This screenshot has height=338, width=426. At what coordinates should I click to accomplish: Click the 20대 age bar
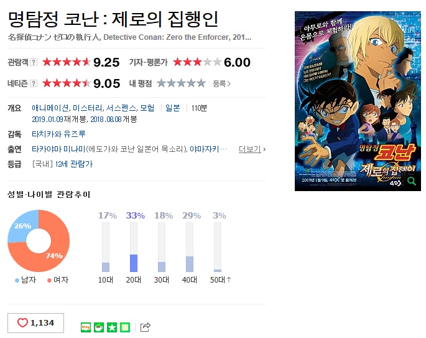coord(134,247)
